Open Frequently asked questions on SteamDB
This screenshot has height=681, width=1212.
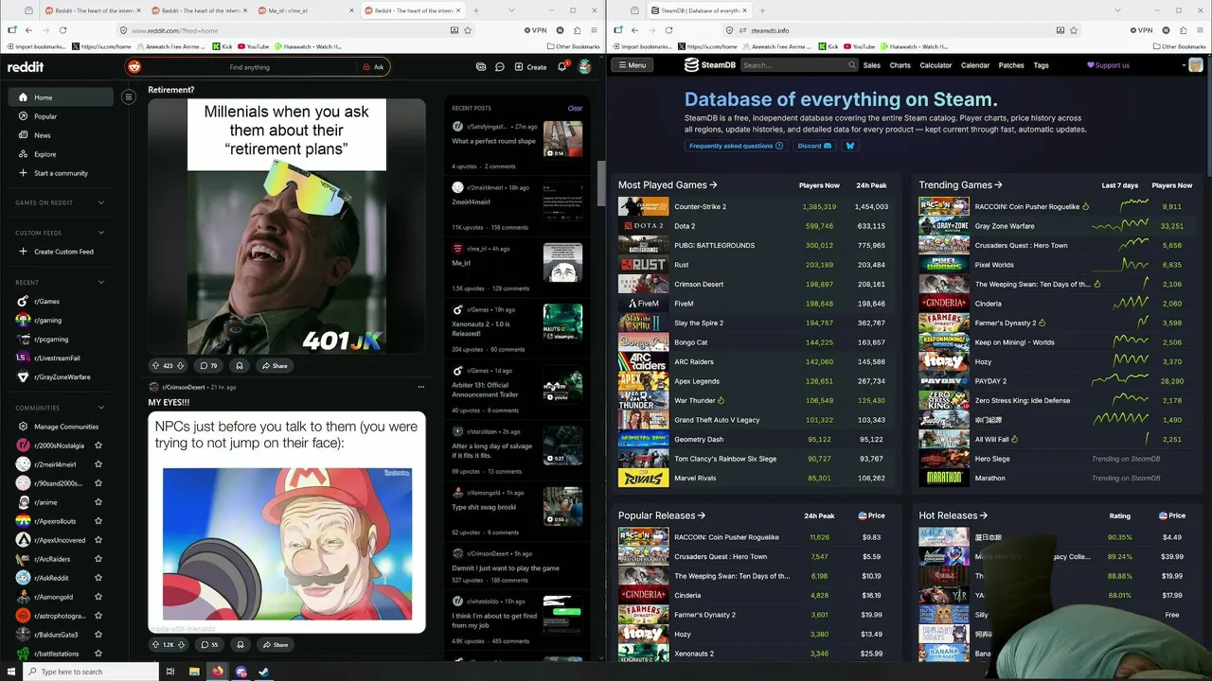(x=737, y=146)
